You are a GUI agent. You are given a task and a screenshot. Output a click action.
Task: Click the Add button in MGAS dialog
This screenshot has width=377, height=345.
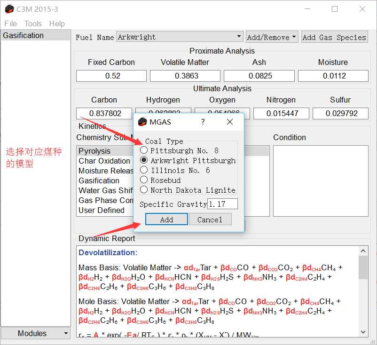166,219
